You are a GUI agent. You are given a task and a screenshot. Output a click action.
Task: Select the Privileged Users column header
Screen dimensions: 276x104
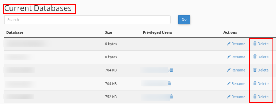pos(158,32)
